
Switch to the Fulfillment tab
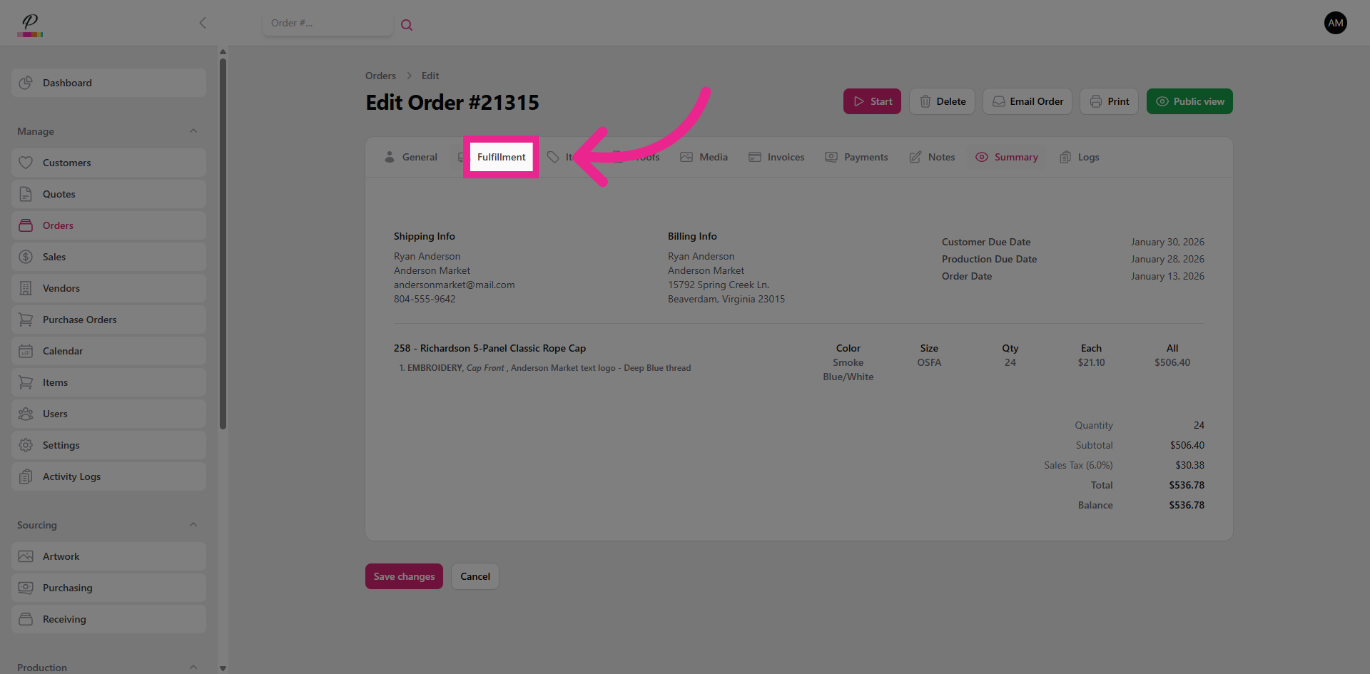pyautogui.click(x=501, y=157)
